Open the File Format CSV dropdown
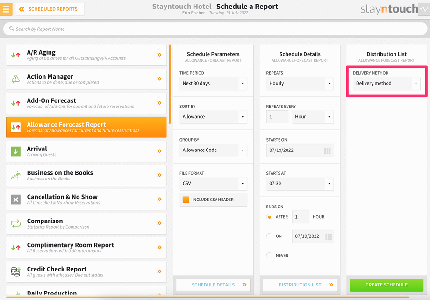The width and height of the screenshot is (430, 300). (213, 184)
